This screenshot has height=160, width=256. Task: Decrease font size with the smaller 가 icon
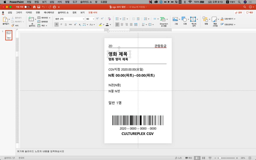(x=102, y=19)
